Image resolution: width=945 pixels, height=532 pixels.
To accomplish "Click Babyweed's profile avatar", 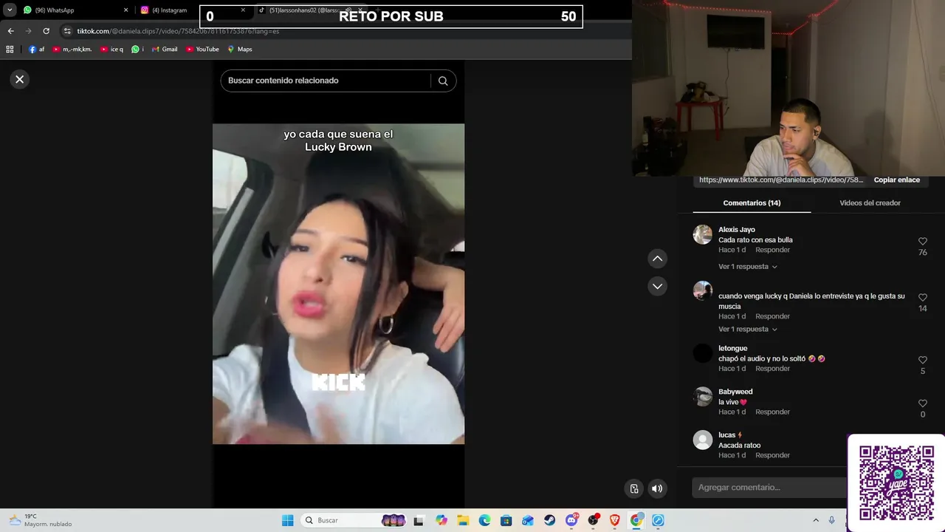I will pos(702,397).
